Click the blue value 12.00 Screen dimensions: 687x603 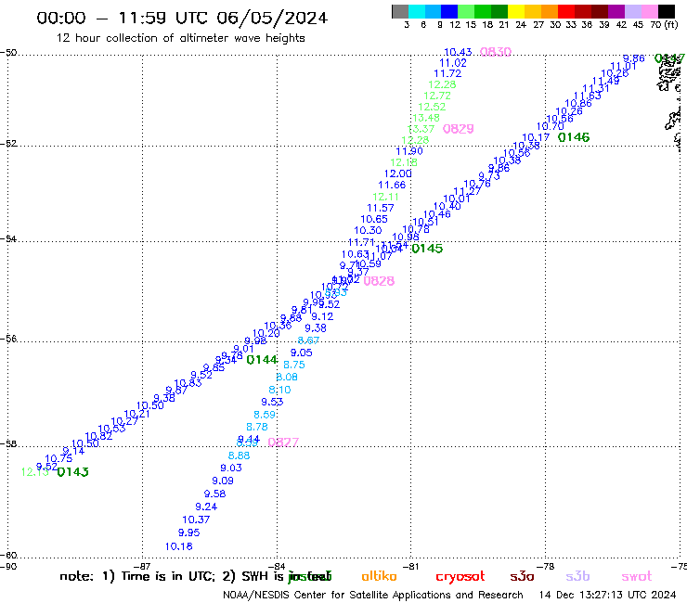click(x=398, y=173)
